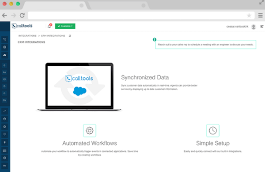Screen dimensions: 265x172
Task: Open the round icon above the key icon
Action: [4, 158]
